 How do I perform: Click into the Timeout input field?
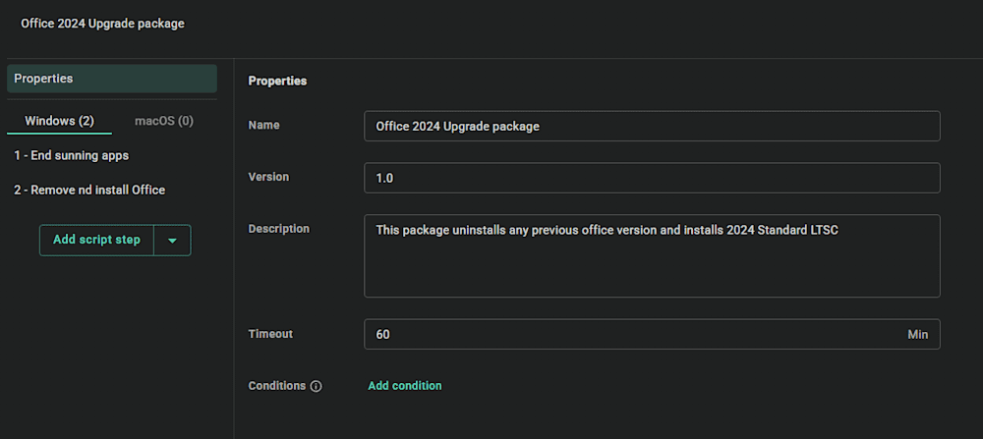click(652, 334)
